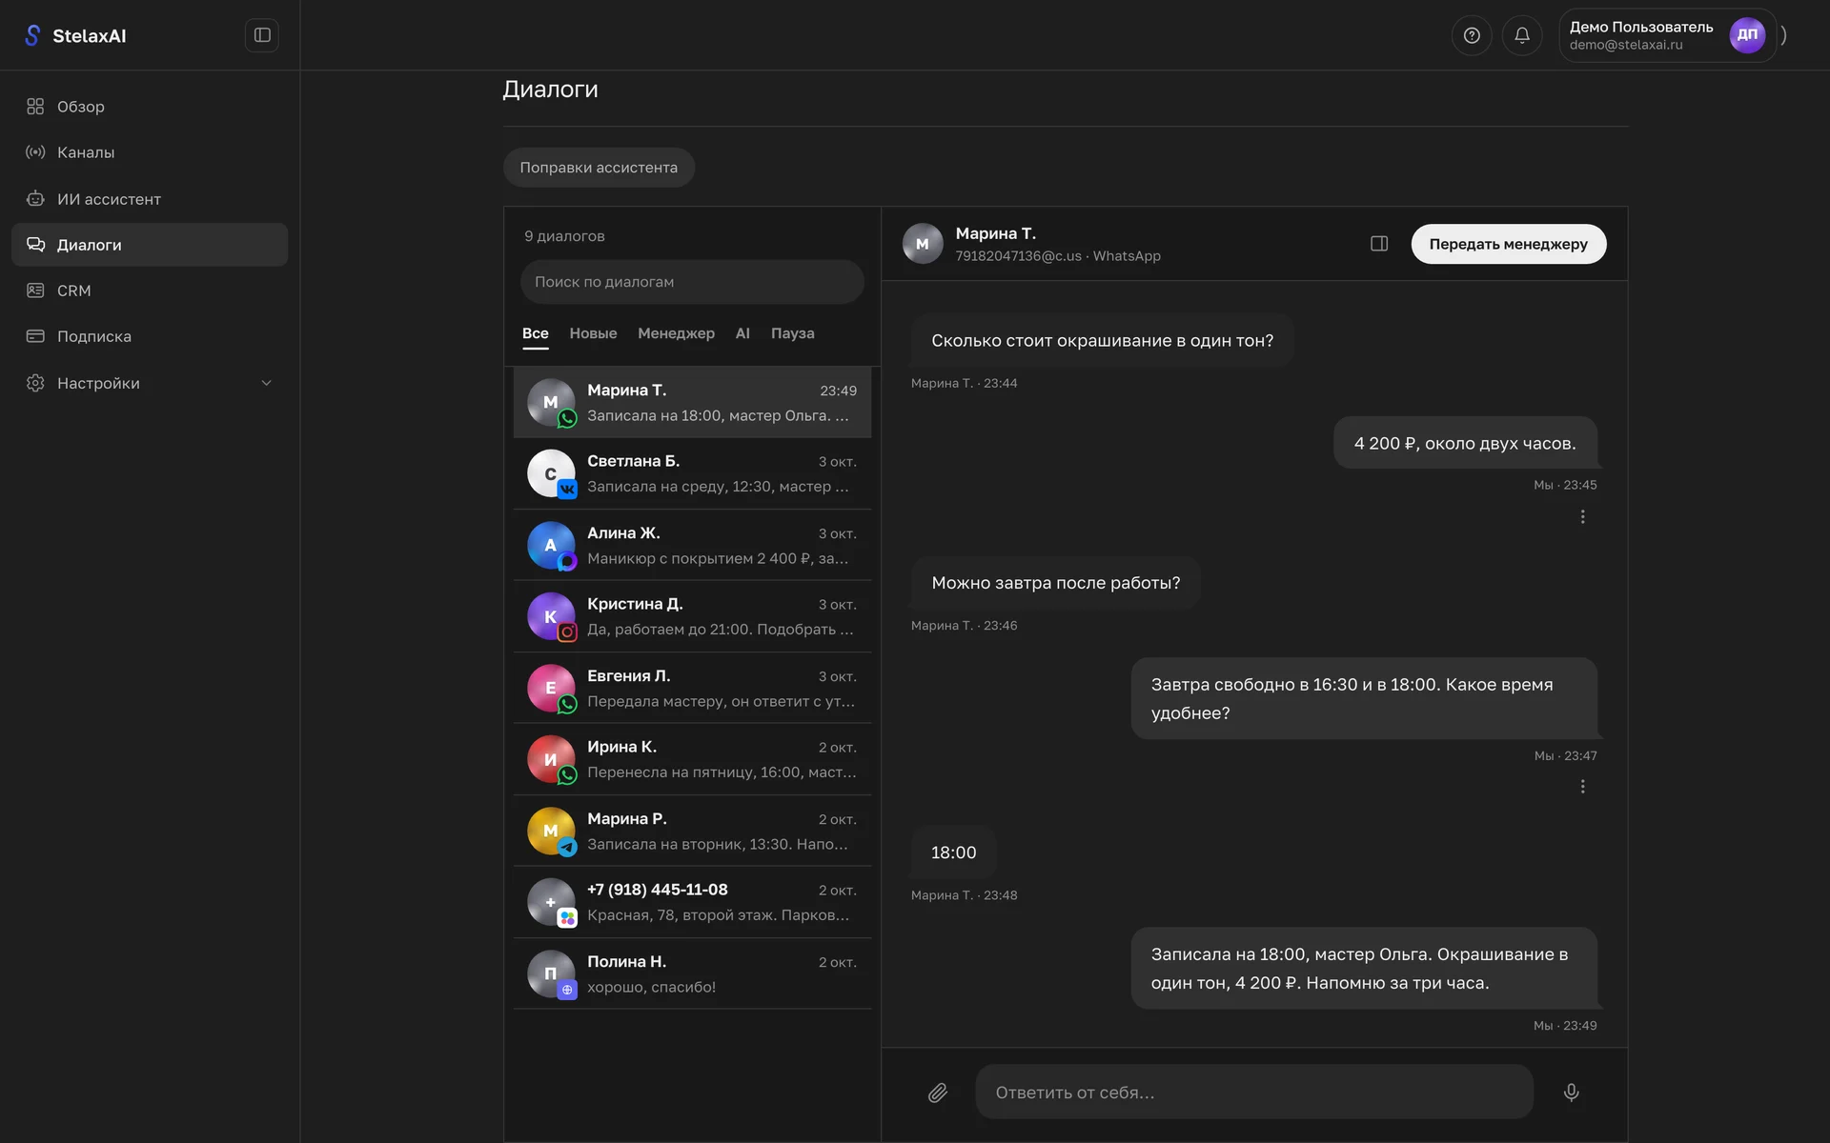Open the Алина Ж. dialog
Screen dimensions: 1830x1143
pyautogui.click(x=692, y=545)
